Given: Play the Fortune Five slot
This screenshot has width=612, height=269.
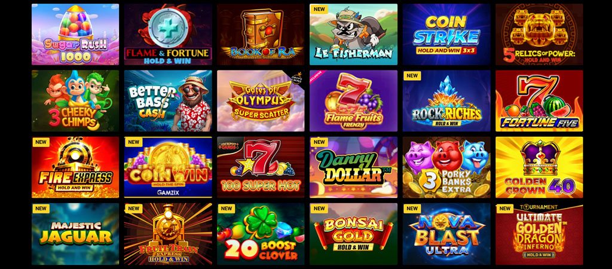Looking at the screenshot, I should [x=539, y=101].
